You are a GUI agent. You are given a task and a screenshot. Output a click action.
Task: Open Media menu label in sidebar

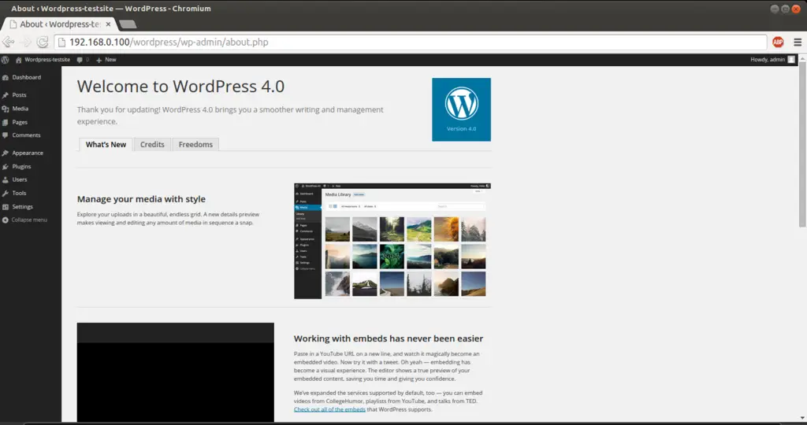(x=20, y=109)
